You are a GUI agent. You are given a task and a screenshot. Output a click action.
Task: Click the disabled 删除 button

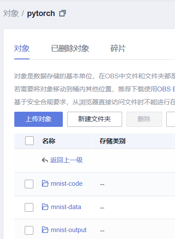tap(144, 119)
